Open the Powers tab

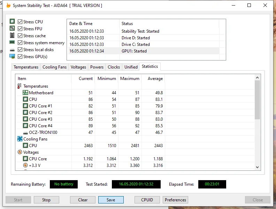click(97, 67)
